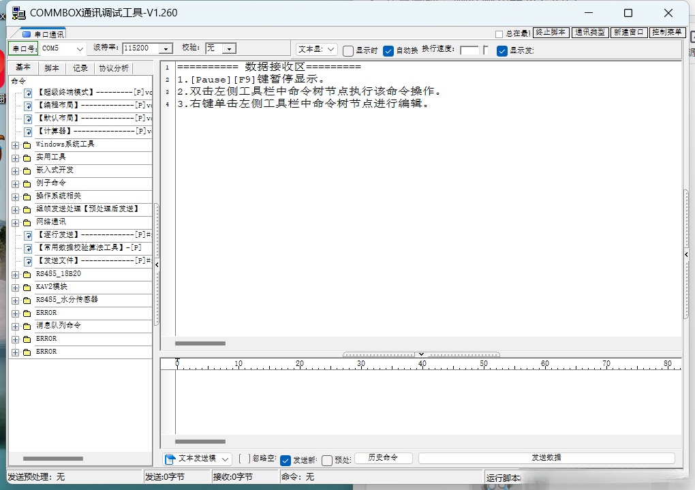The height and width of the screenshot is (490, 695).
Task: Click the 组帧发送处理 folder icon
Action: point(27,209)
